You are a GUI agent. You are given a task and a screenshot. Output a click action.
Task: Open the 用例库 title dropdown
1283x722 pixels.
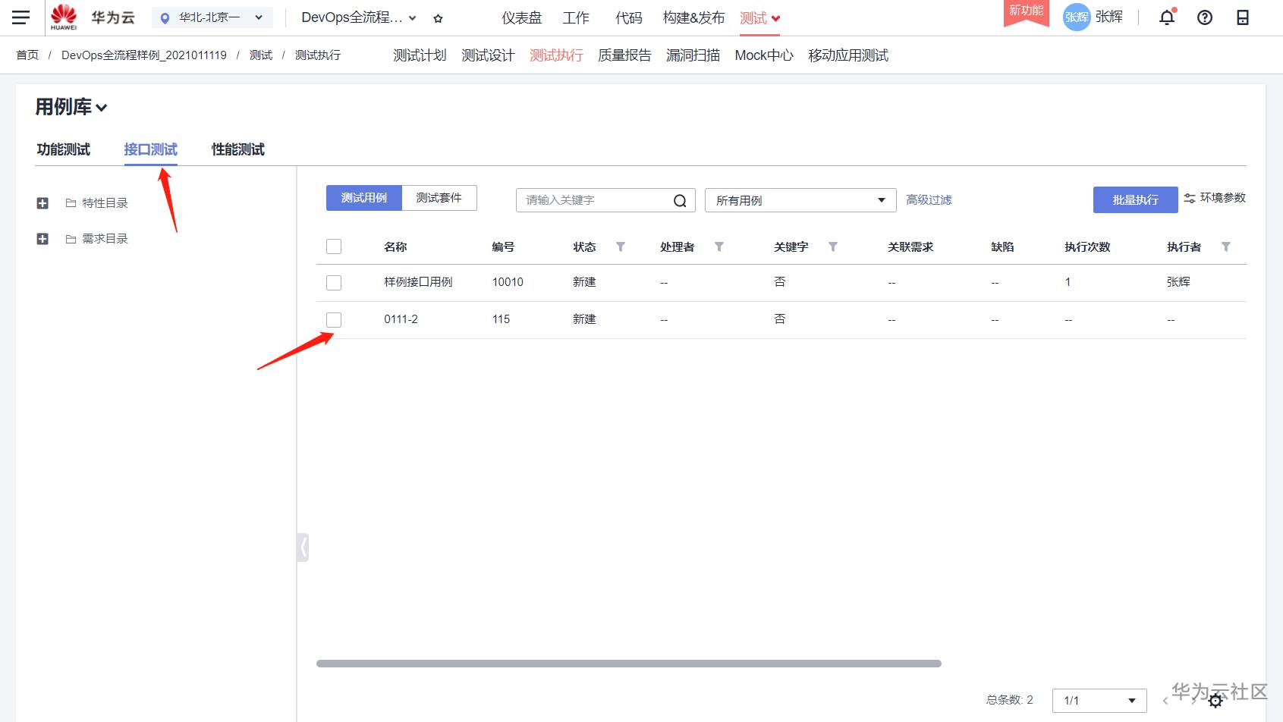pos(71,107)
